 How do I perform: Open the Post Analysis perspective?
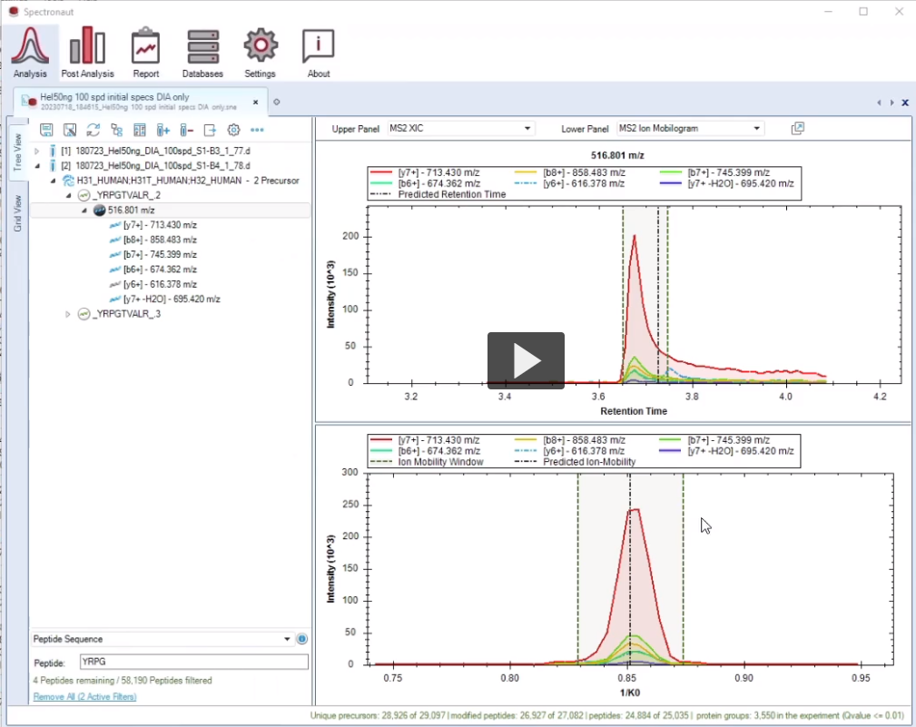click(87, 53)
